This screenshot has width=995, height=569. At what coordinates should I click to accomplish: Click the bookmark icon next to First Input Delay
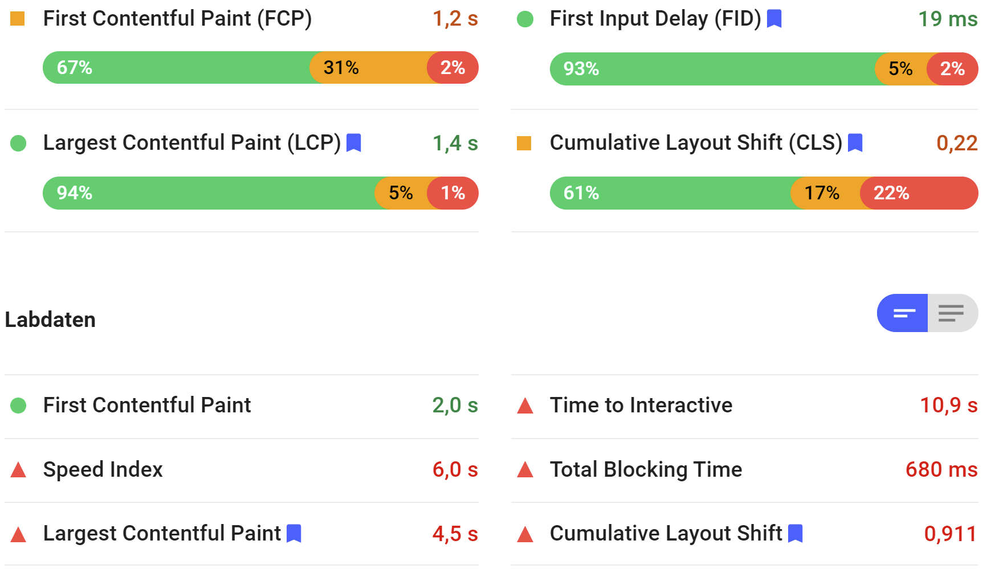(x=774, y=18)
